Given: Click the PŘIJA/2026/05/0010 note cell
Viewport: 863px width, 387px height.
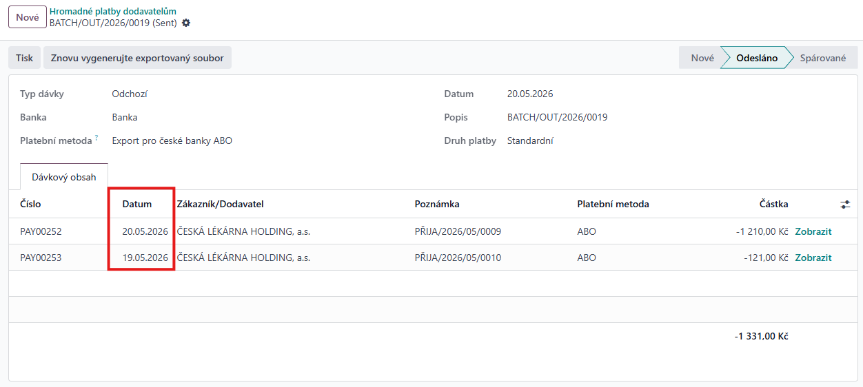Looking at the screenshot, I should (x=458, y=258).
